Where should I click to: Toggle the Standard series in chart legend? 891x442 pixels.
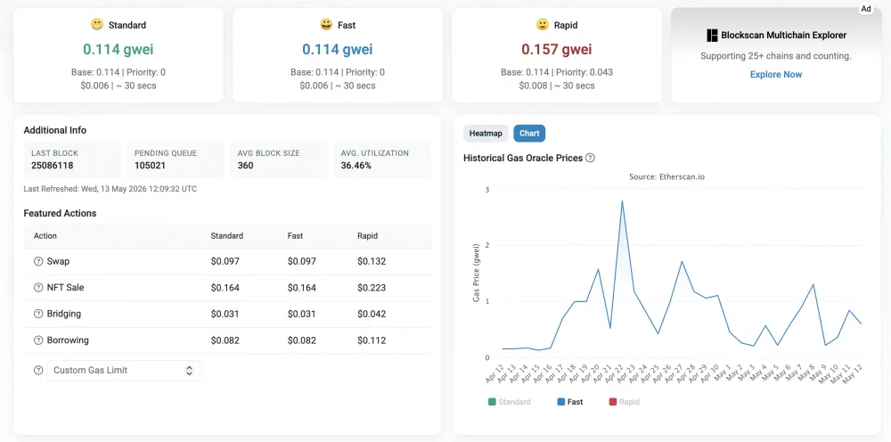509,402
